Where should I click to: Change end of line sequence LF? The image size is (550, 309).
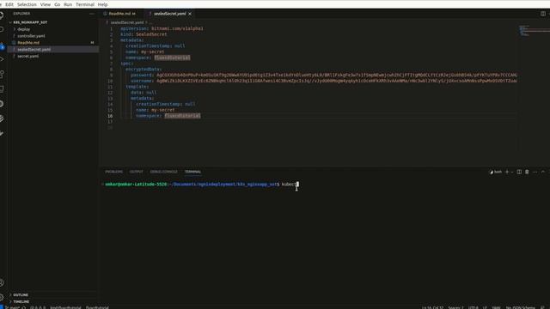click(485, 307)
